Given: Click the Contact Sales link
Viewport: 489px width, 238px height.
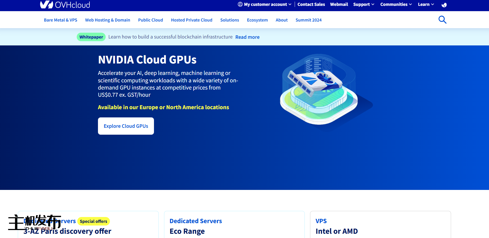Looking at the screenshot, I should click(x=311, y=5).
